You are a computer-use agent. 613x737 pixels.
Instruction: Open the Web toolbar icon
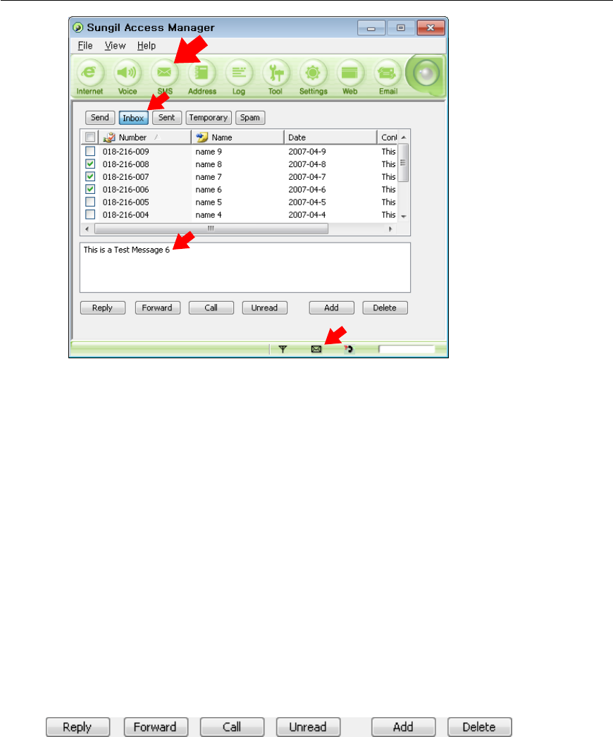coord(350,73)
